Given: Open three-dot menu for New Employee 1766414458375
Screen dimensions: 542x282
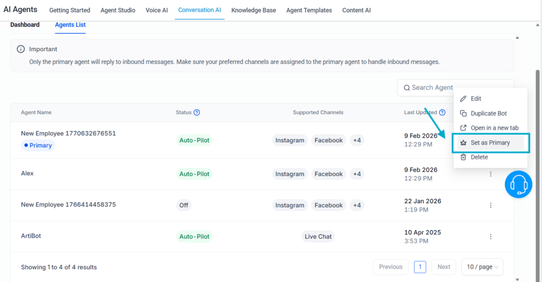Looking at the screenshot, I should 491,205.
